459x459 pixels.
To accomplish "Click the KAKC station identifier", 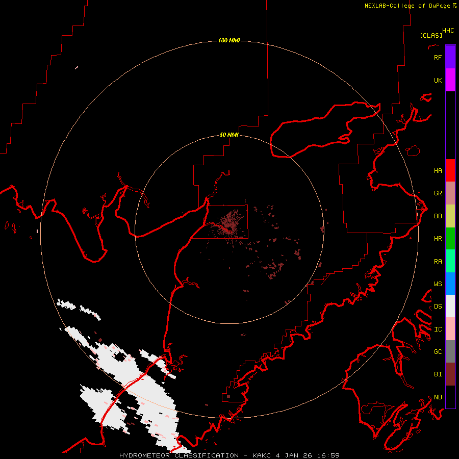I will tap(262, 455).
